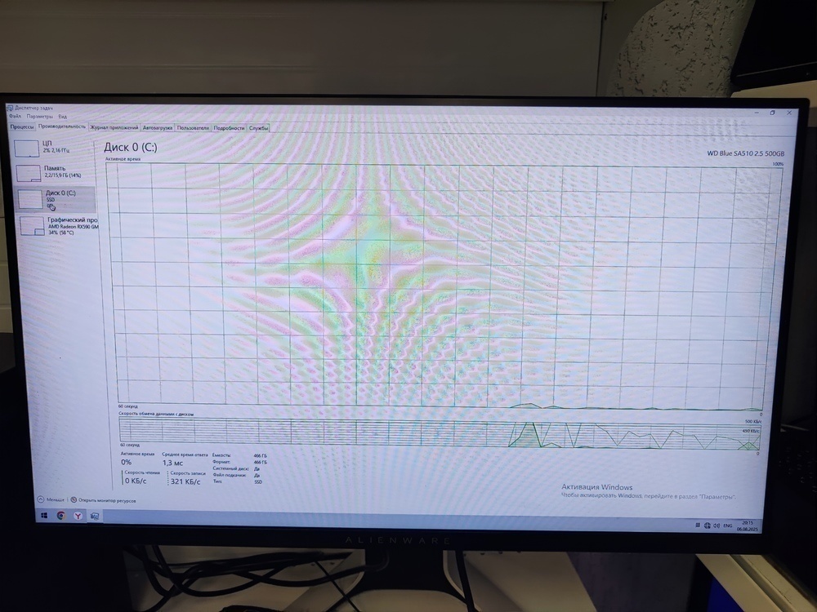Click the Системный диск label

pyautogui.click(x=230, y=468)
